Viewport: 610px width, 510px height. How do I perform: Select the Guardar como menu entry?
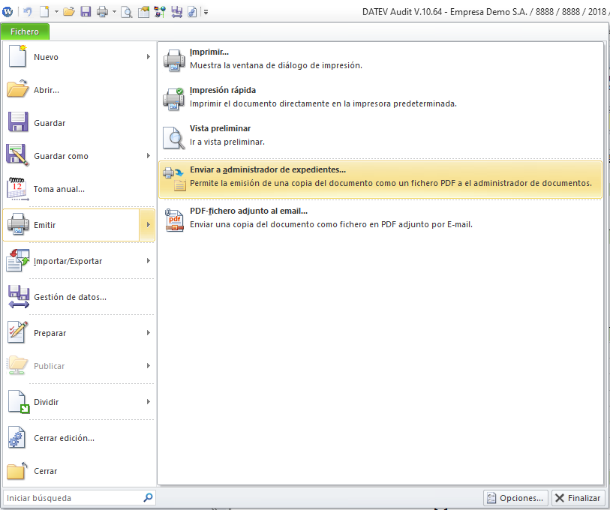point(79,156)
